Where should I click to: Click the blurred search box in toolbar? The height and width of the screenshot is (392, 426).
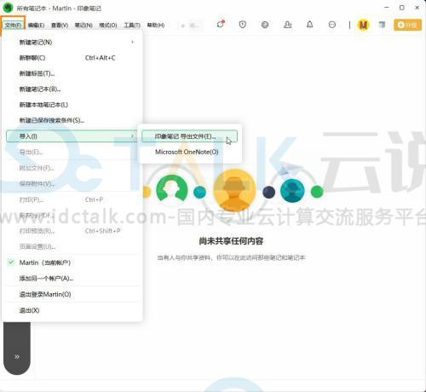(190, 26)
